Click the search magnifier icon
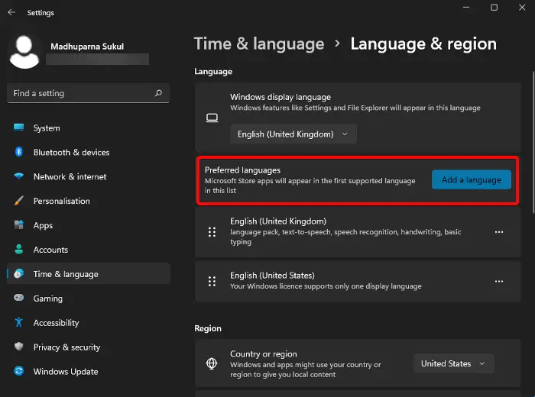Image resolution: width=535 pixels, height=397 pixels. (x=158, y=93)
